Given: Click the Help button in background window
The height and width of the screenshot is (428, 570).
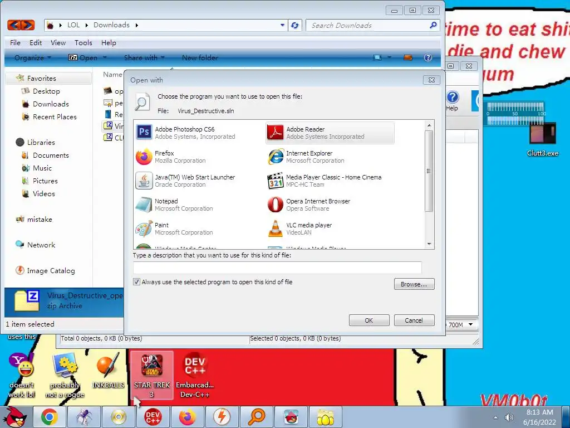Looking at the screenshot, I should [x=452, y=101].
